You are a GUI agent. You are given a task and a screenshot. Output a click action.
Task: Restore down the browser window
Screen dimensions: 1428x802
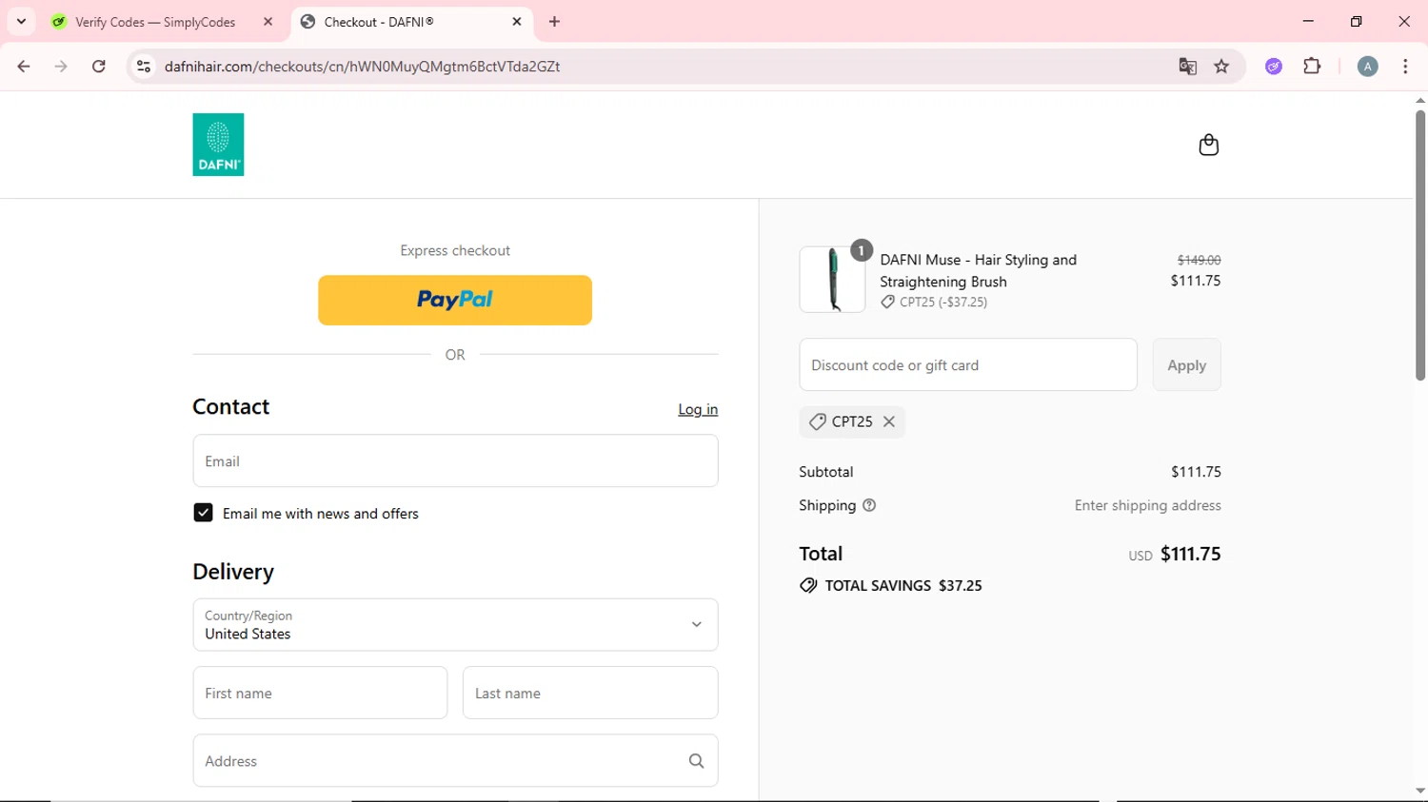1356,21
